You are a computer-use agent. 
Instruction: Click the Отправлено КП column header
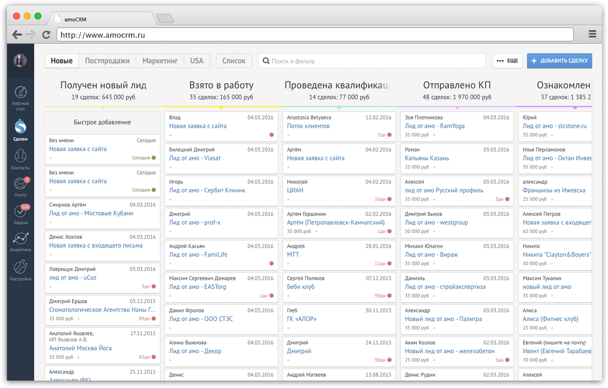[x=457, y=85]
